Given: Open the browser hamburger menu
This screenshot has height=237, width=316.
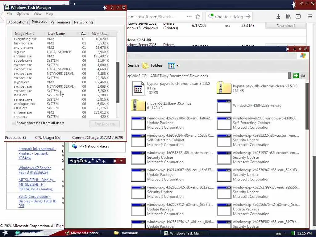Looking at the screenshot, I should click(310, 17).
